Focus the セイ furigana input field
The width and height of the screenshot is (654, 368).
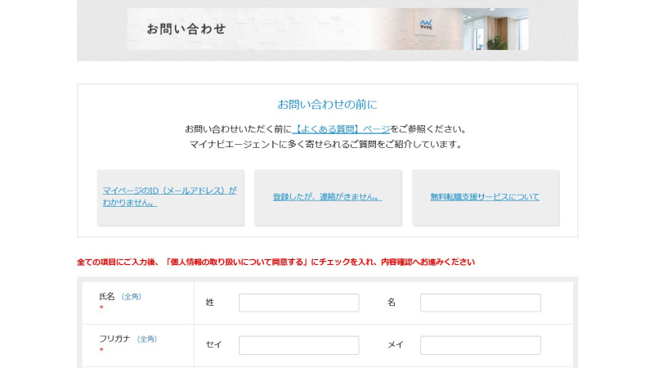coord(298,345)
